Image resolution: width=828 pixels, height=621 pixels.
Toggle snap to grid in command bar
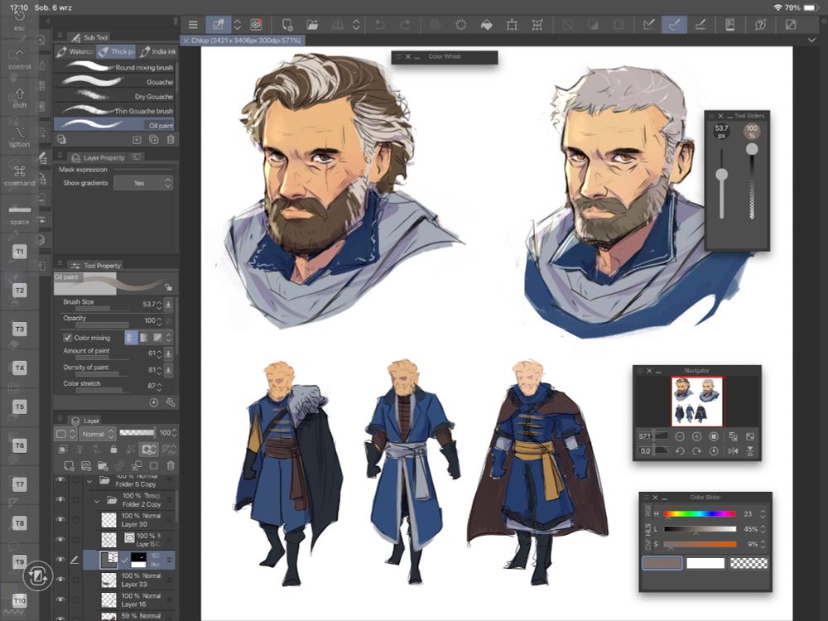tap(700, 25)
